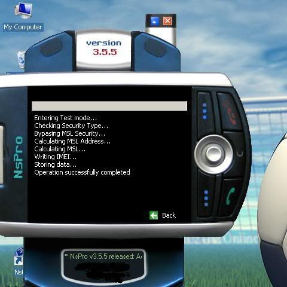Go Back using the Back label
This screenshot has height=287, width=287.
(x=169, y=215)
